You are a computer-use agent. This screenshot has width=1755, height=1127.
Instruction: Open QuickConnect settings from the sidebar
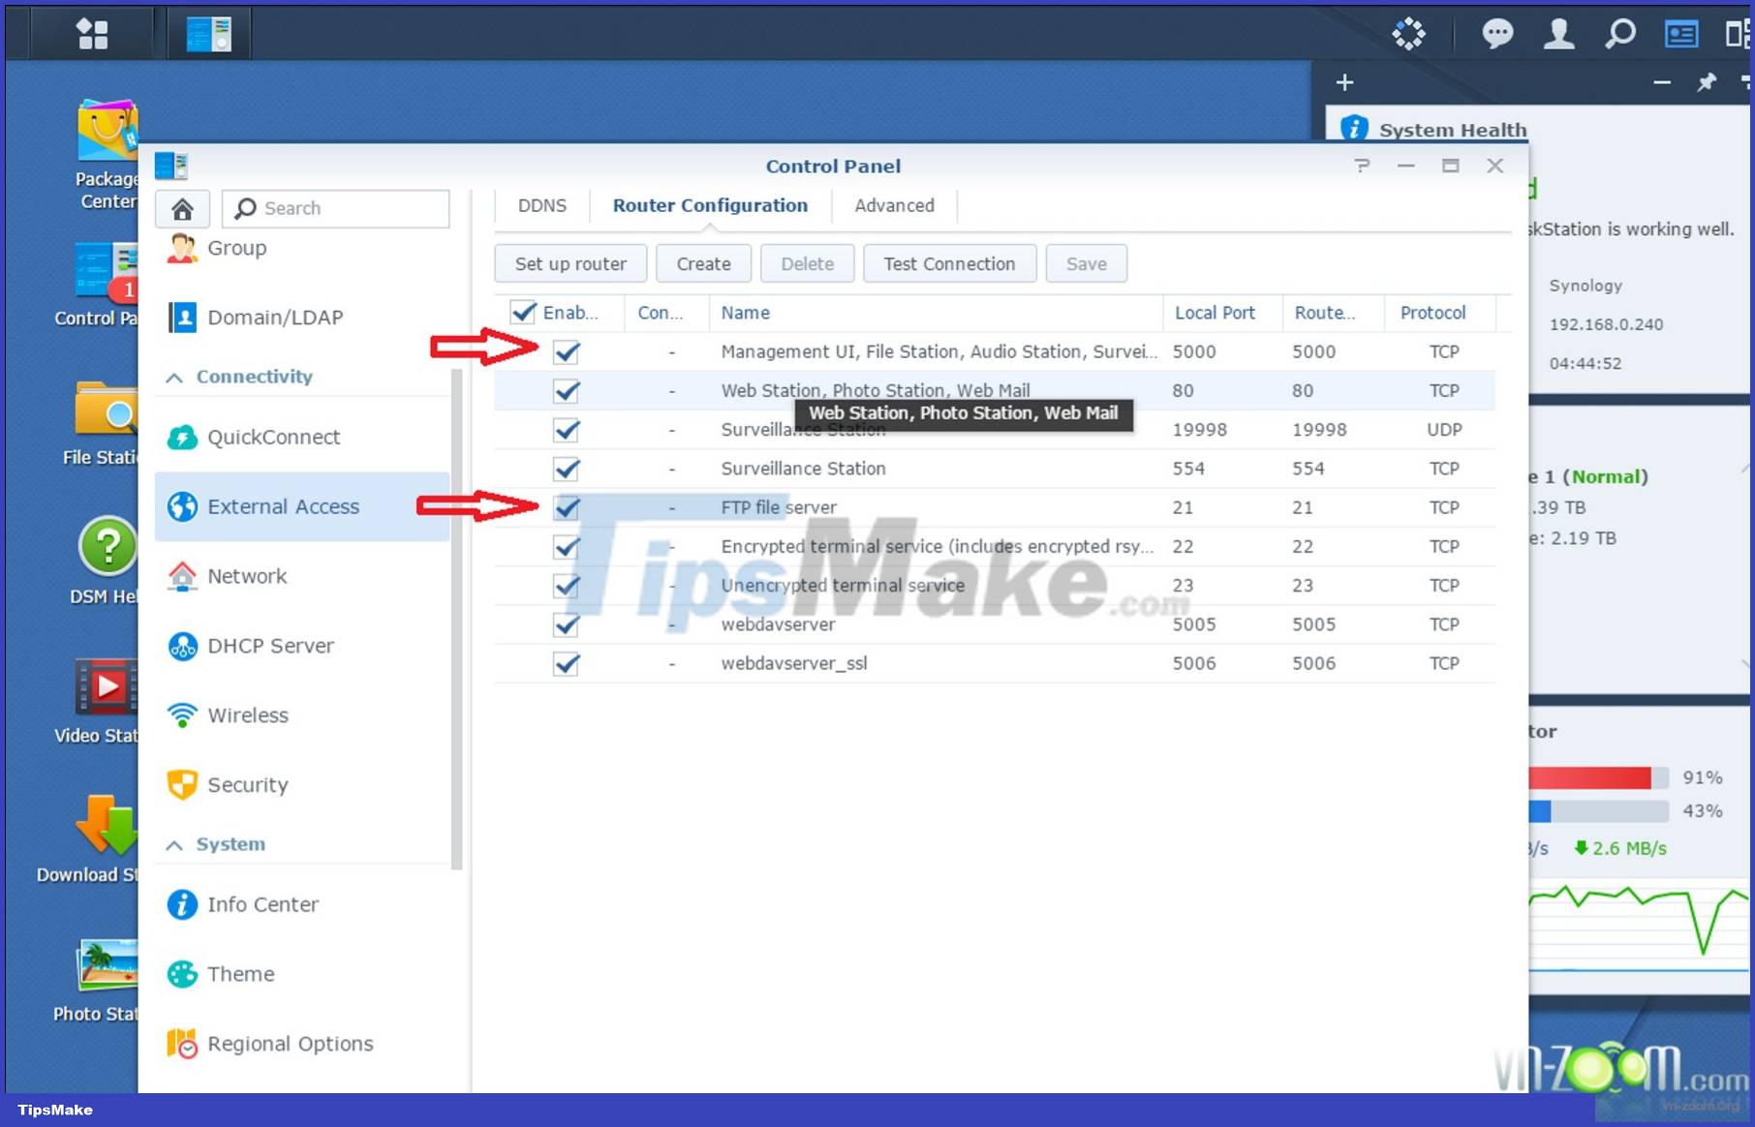tap(272, 437)
